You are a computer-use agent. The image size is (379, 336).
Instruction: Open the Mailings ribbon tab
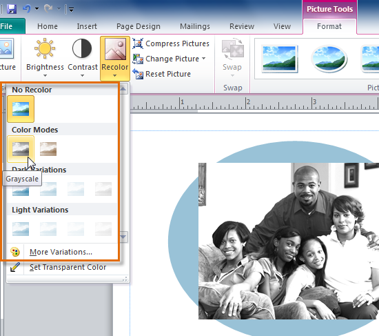(x=195, y=26)
